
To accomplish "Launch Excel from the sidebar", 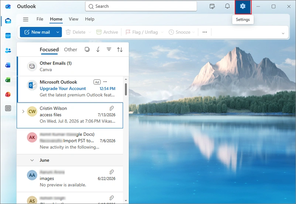I will point(8,80).
